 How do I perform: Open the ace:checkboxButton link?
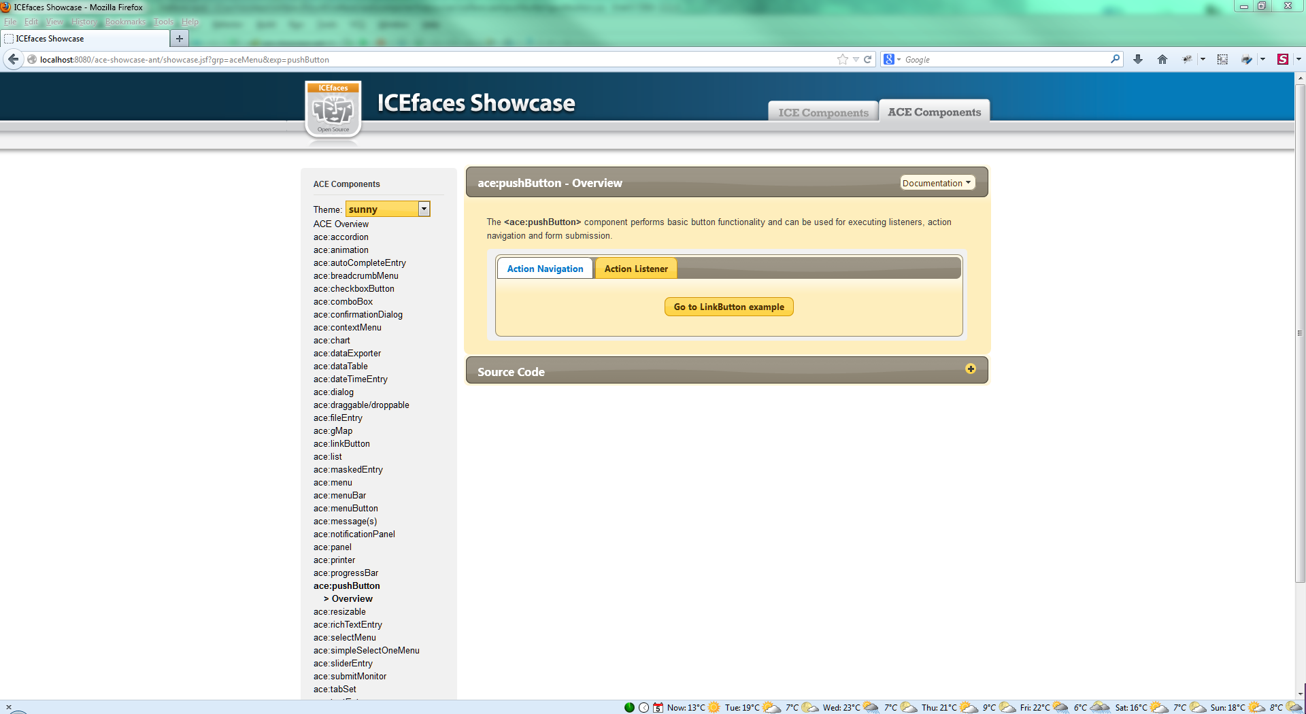click(x=354, y=288)
